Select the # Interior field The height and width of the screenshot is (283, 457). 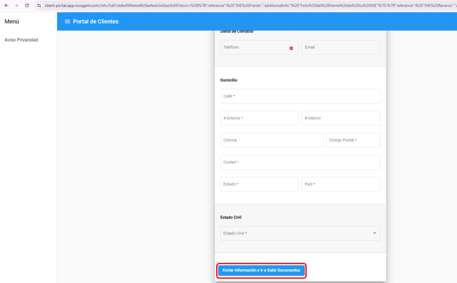(x=341, y=118)
